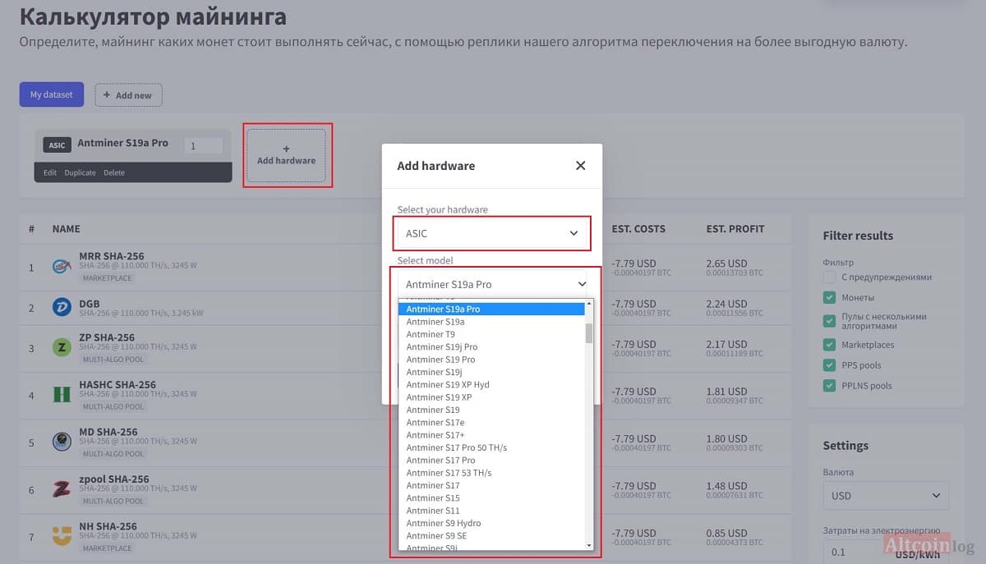Open the My dataset tab
This screenshot has width=986, height=564.
51,94
